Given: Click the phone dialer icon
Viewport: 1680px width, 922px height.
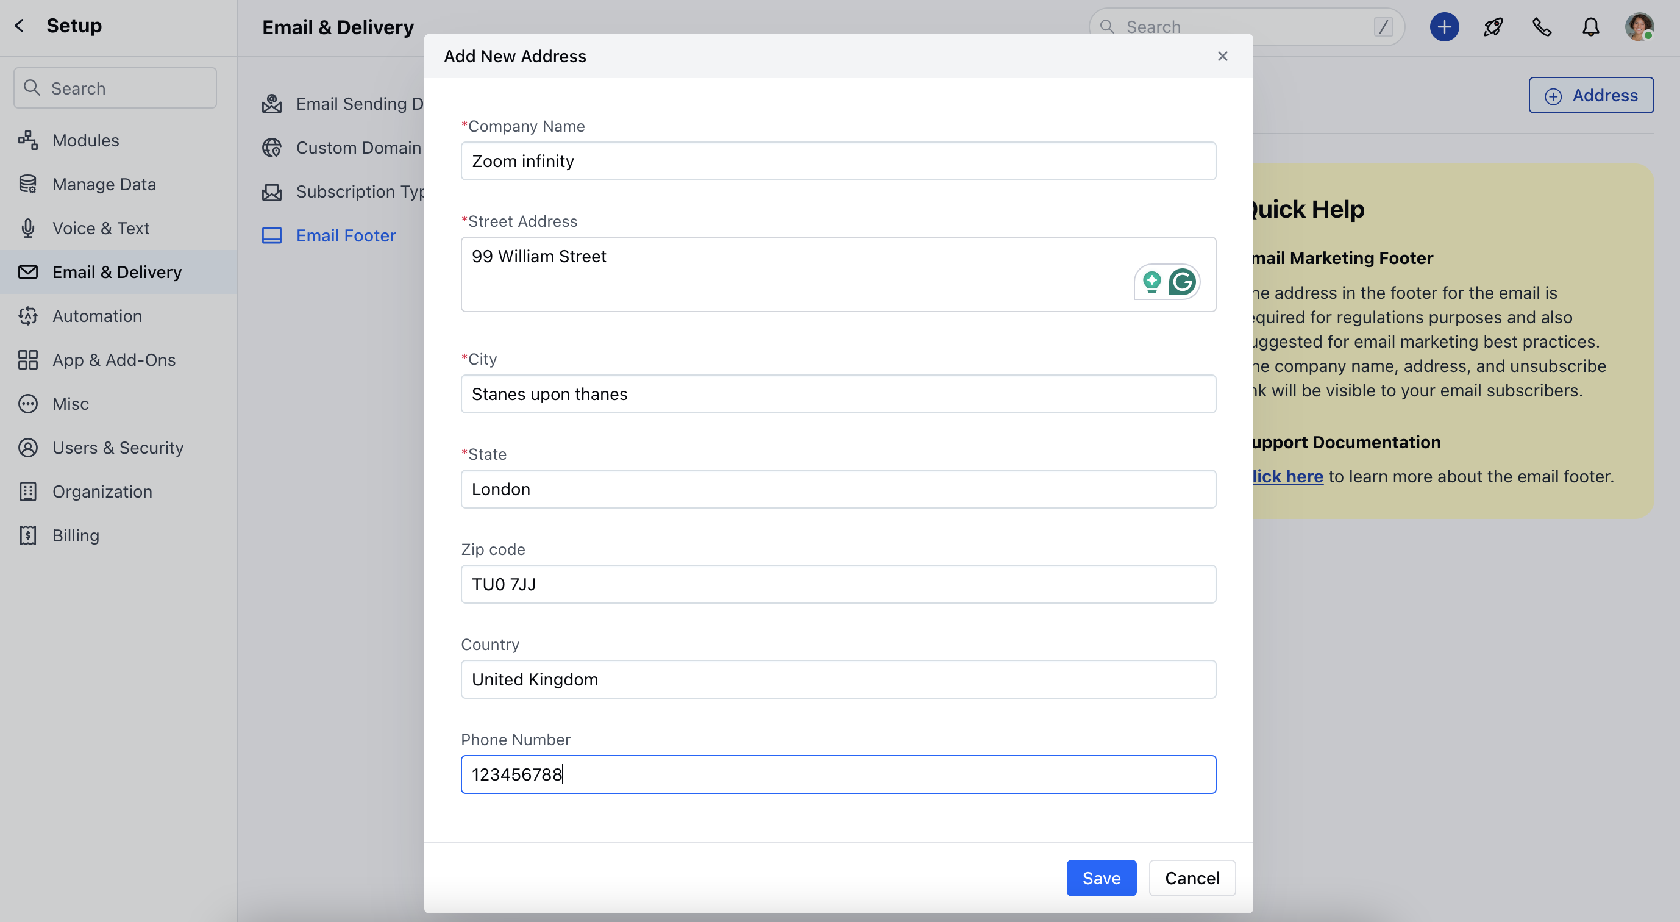Looking at the screenshot, I should pyautogui.click(x=1542, y=27).
